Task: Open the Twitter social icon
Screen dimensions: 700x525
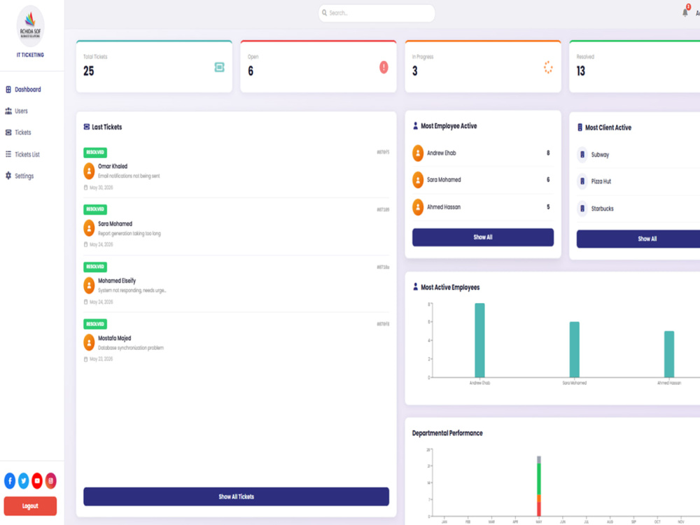Action: point(24,481)
